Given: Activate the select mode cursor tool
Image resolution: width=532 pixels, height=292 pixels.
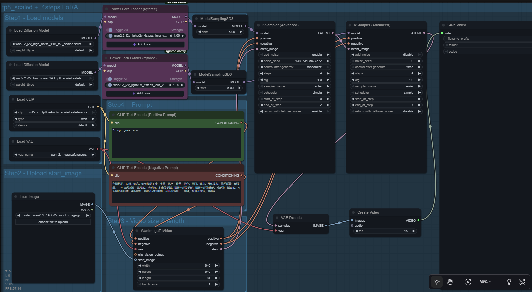Looking at the screenshot, I should point(437,282).
